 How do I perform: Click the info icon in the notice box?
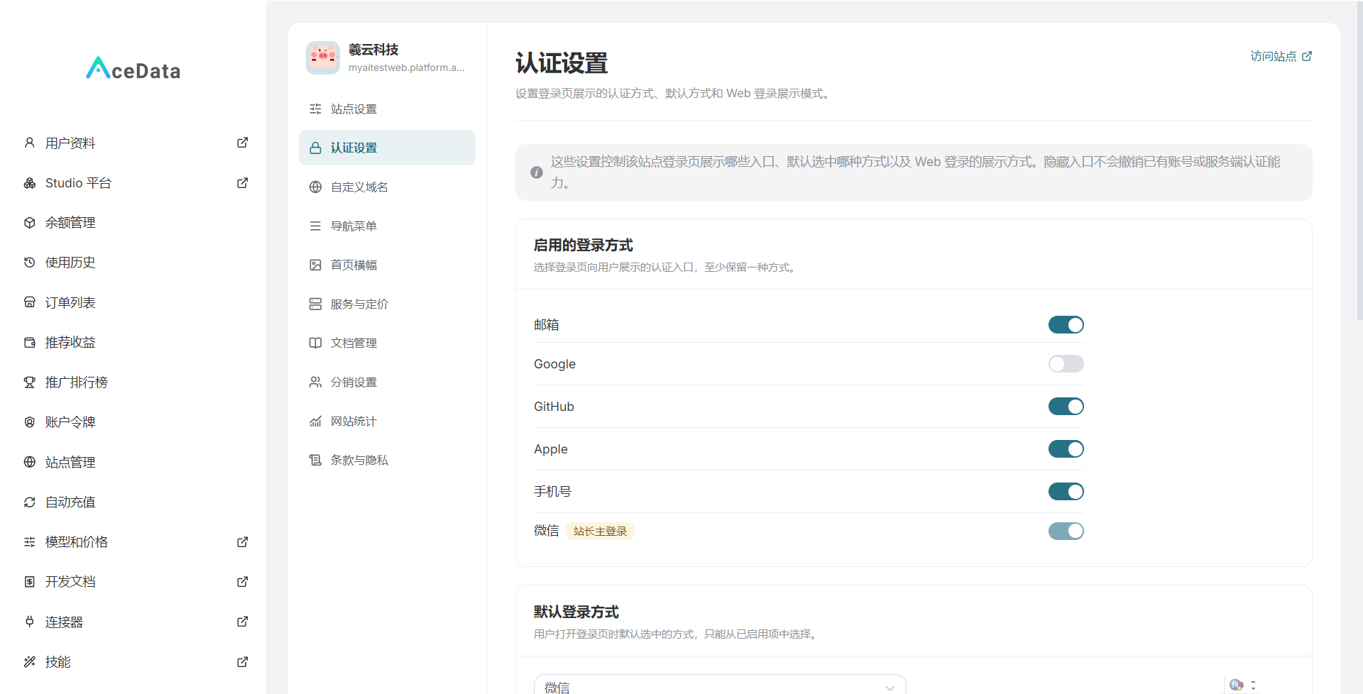[537, 172]
